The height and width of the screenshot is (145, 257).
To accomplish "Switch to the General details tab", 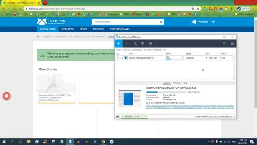I will pyautogui.click(x=167, y=83).
